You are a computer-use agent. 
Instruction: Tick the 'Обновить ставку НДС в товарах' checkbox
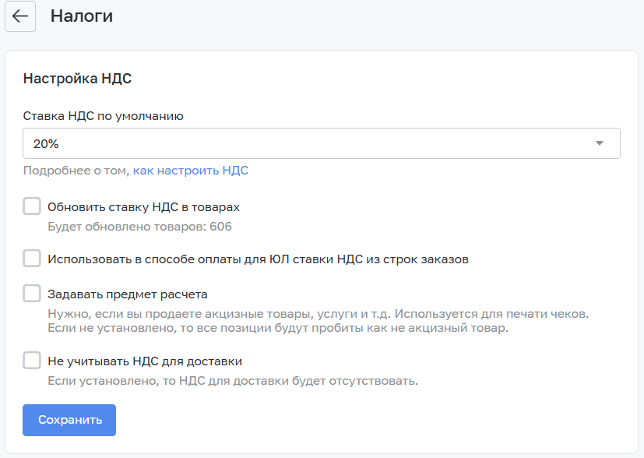coord(32,206)
